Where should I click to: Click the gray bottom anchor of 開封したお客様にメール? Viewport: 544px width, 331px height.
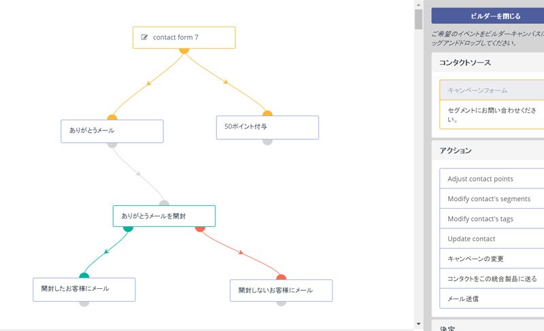(84, 304)
